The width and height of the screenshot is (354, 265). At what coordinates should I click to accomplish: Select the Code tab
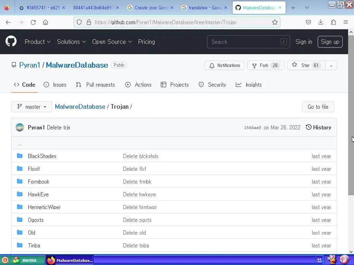tap(25, 85)
